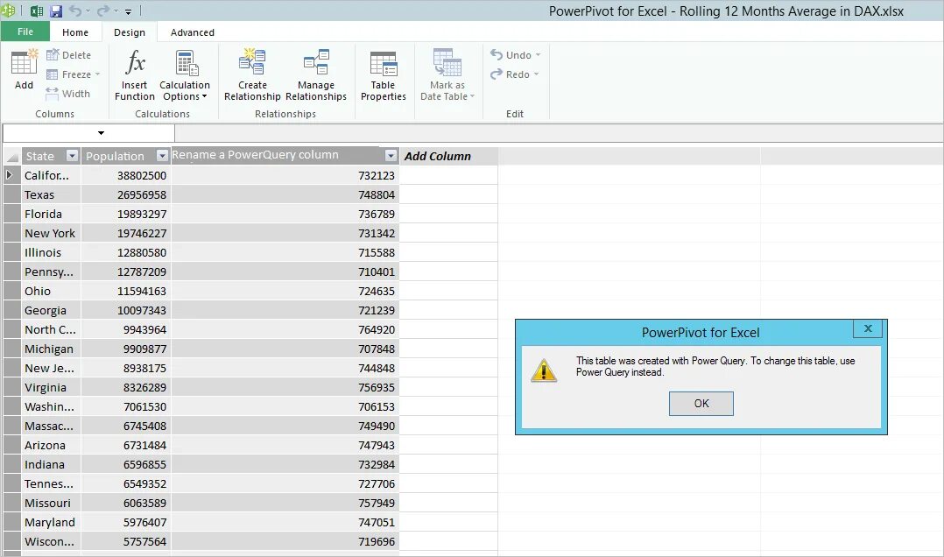Click the Texas state cell
Screen dimensions: 944x557
tap(51, 194)
